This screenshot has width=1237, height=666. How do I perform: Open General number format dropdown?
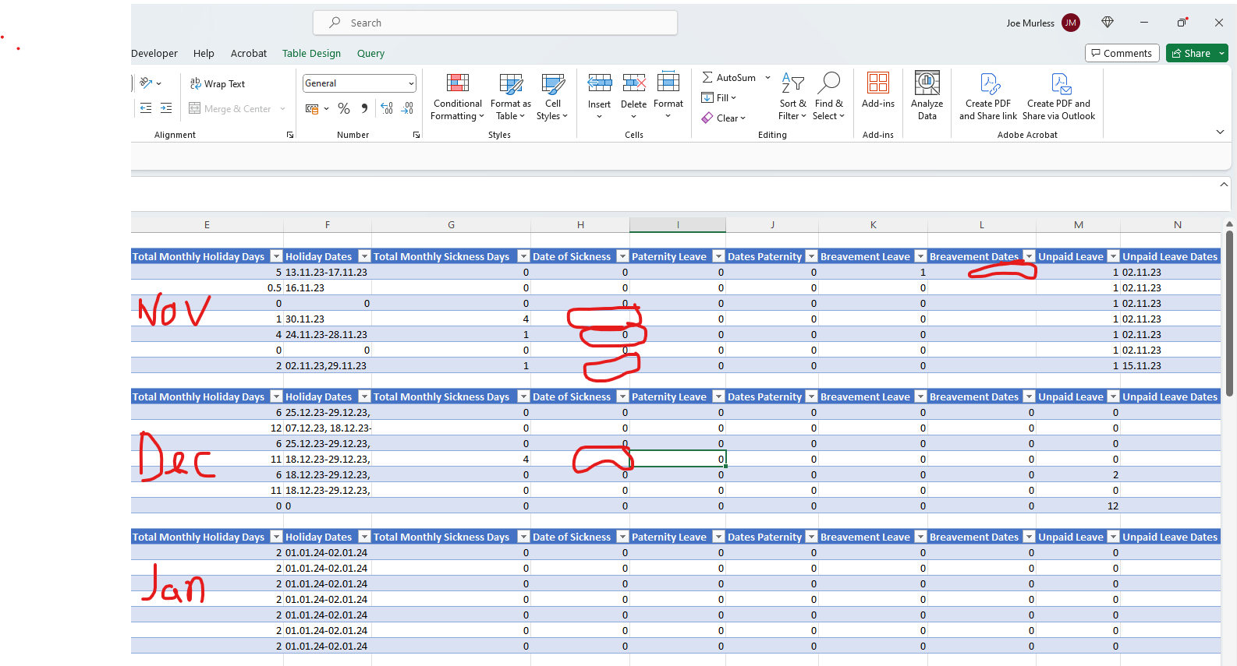[x=411, y=83]
